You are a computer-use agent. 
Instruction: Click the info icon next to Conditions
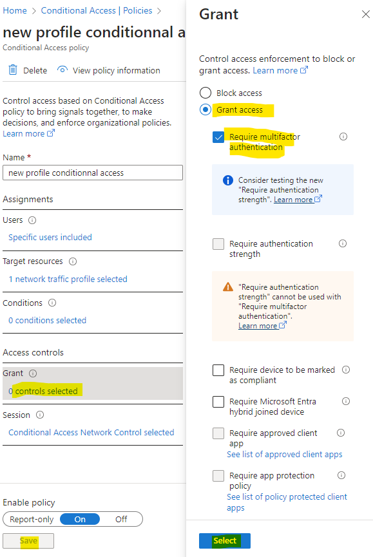[x=52, y=303]
